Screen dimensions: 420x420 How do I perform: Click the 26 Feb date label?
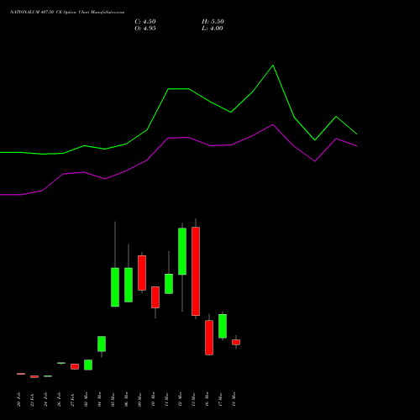[x=59, y=400]
